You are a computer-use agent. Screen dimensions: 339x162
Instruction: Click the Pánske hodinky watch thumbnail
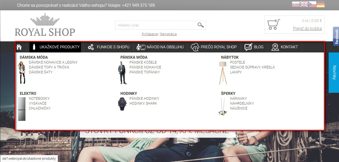pos(122,104)
